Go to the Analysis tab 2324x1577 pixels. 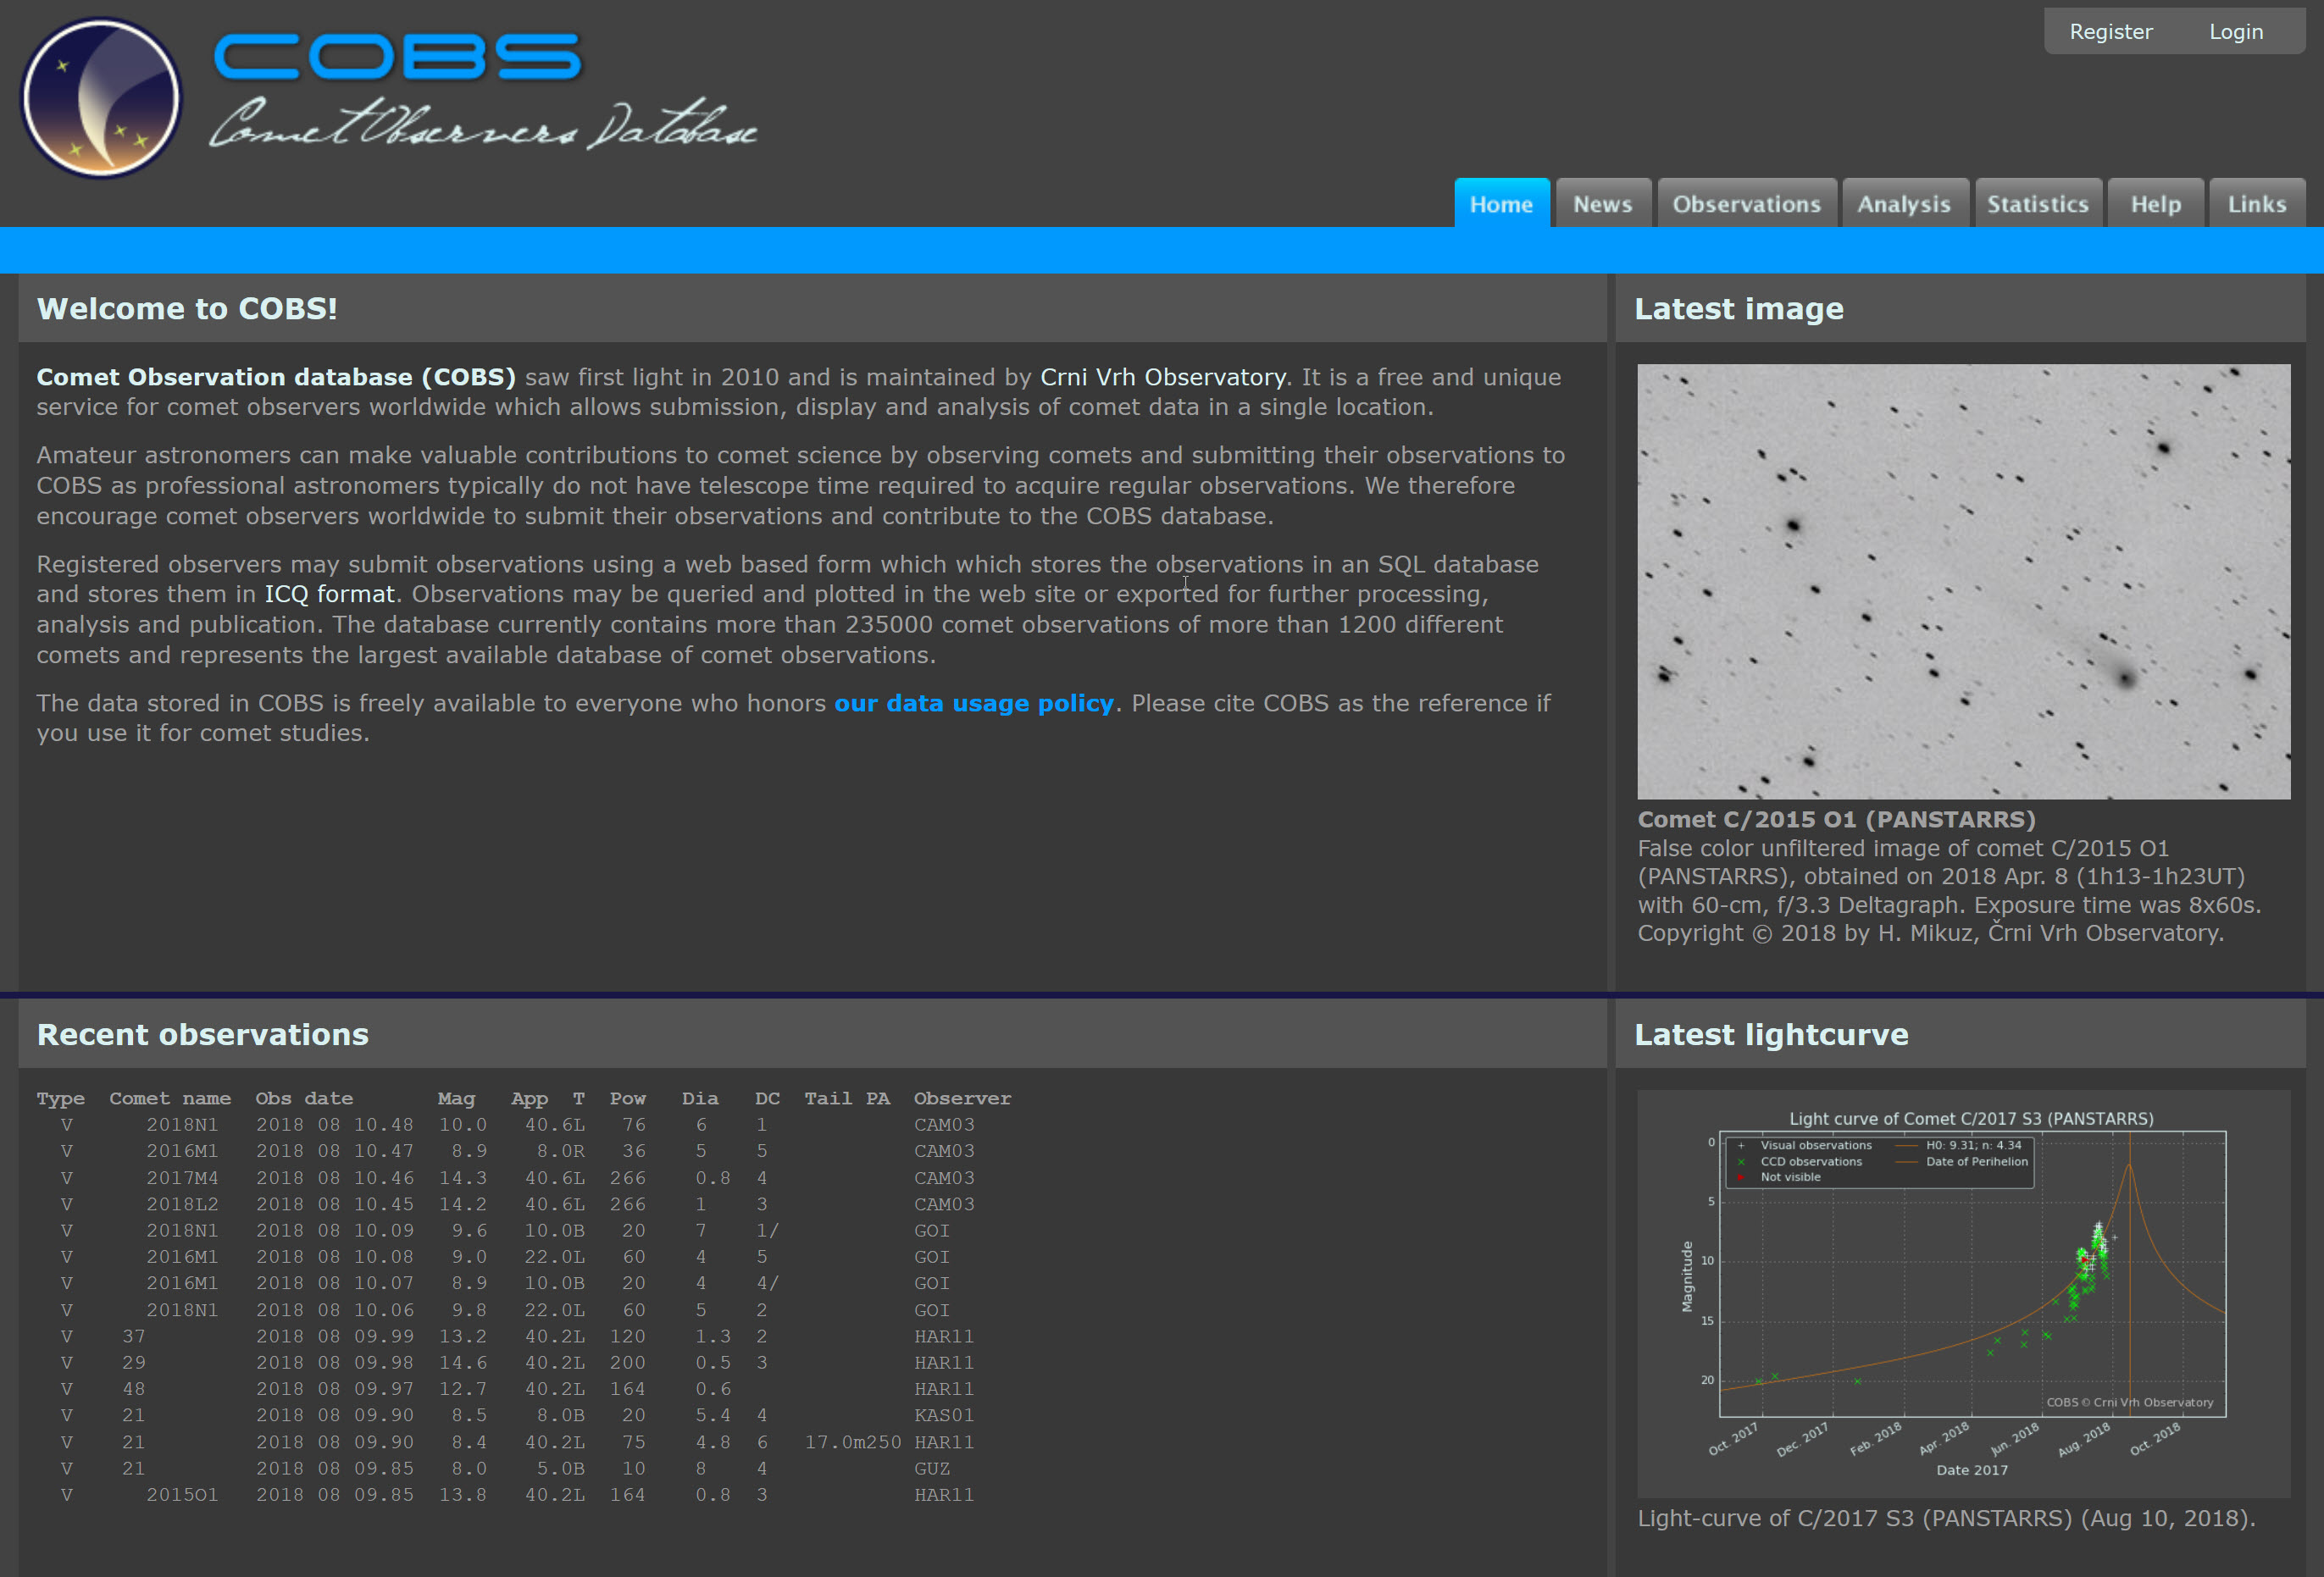click(x=1904, y=204)
